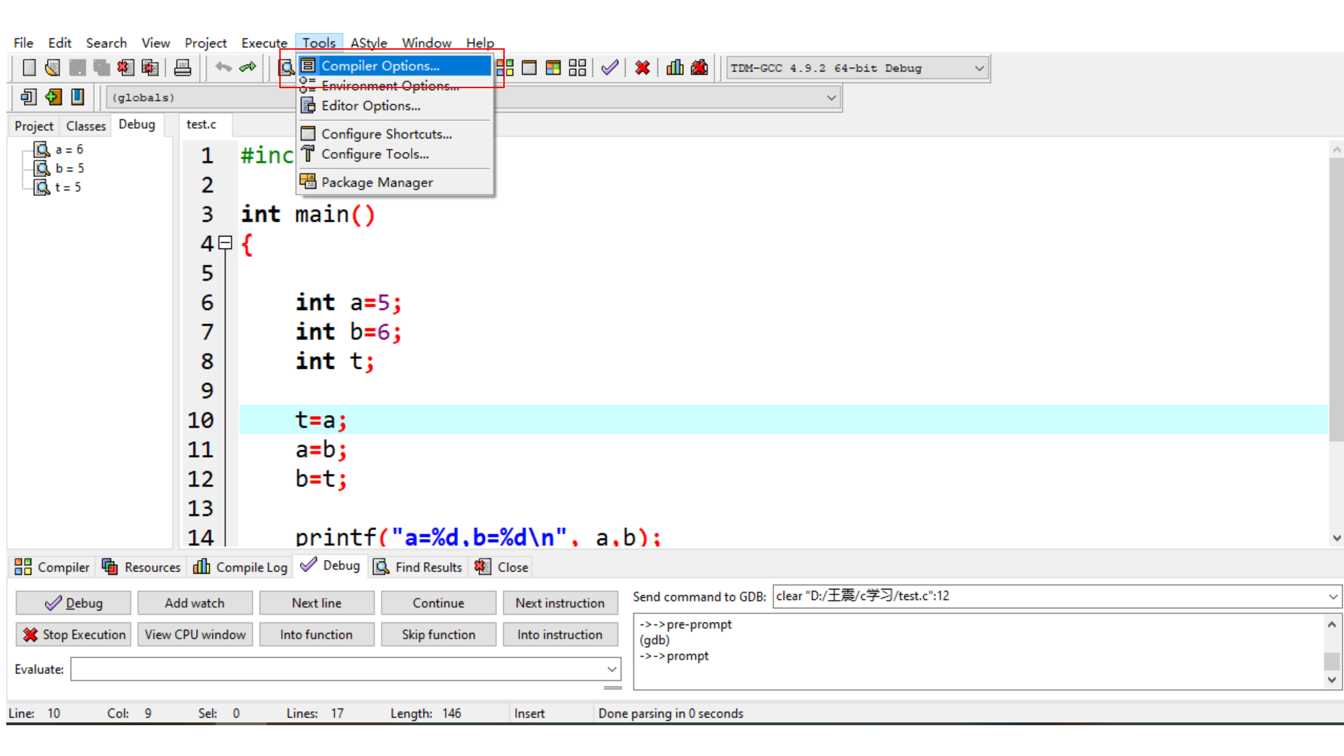This screenshot has height=756, width=1344.
Task: Click the Stop Execution button
Action: coord(73,635)
